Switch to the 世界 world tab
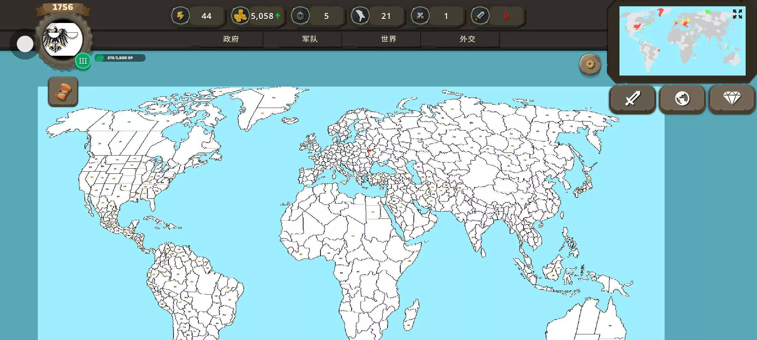This screenshot has width=757, height=340. [389, 39]
